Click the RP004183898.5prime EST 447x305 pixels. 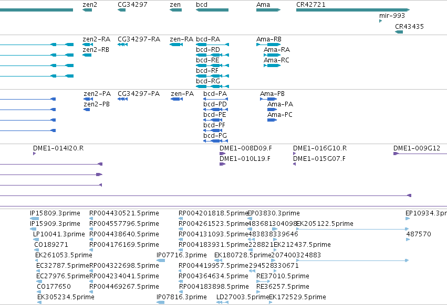[x=181, y=292]
